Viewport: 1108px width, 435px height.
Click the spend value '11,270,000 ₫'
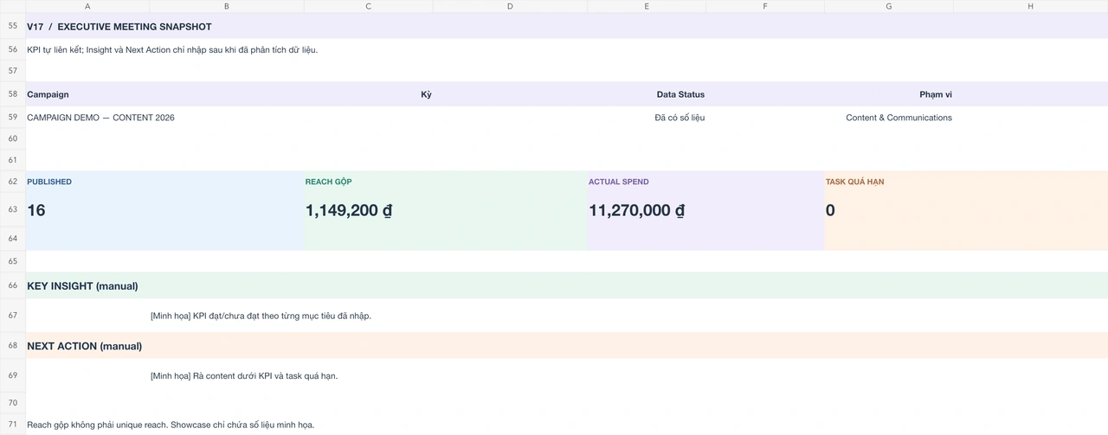637,210
